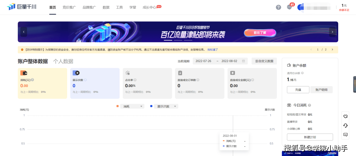Click the right-edge collapsed side panel handle

(x=355, y=84)
